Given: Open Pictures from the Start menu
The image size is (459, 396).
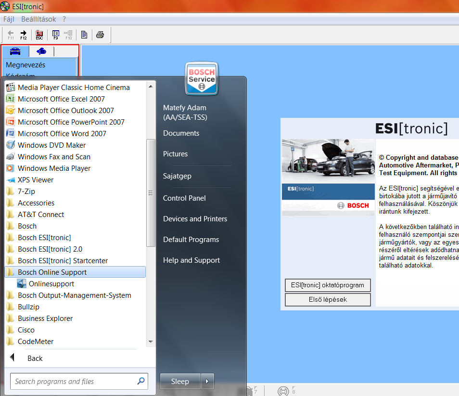Looking at the screenshot, I should click(x=175, y=154).
